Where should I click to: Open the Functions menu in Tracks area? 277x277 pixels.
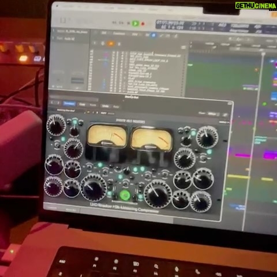pyautogui.click(x=119, y=33)
